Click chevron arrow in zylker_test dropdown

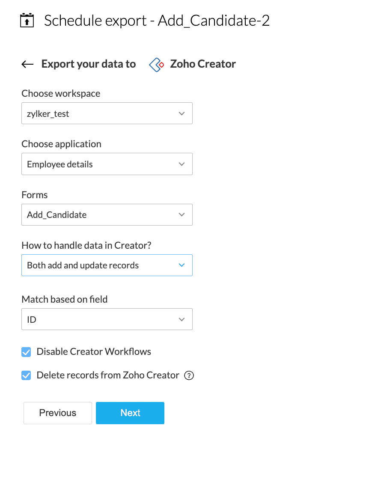[x=182, y=113]
